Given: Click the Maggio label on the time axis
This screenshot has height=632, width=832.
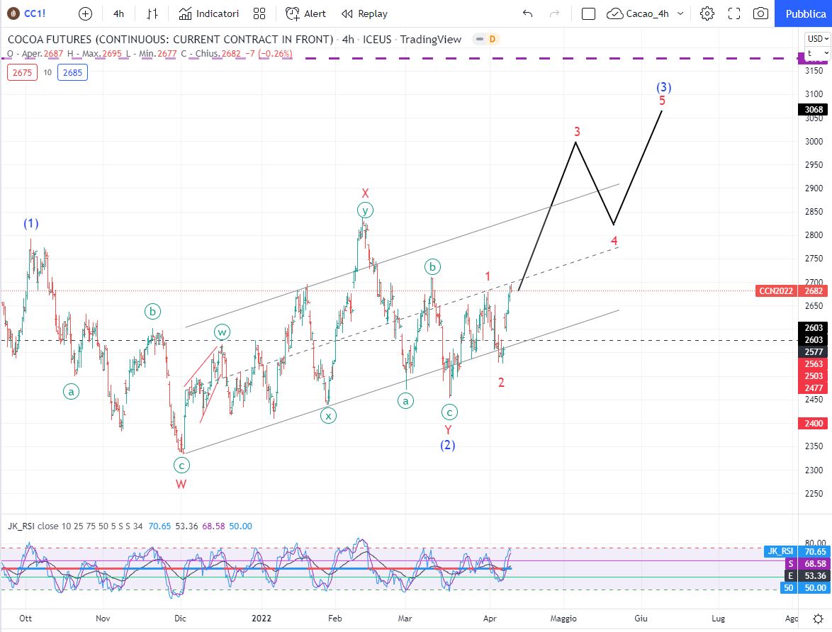Looking at the screenshot, I should coord(563,619).
